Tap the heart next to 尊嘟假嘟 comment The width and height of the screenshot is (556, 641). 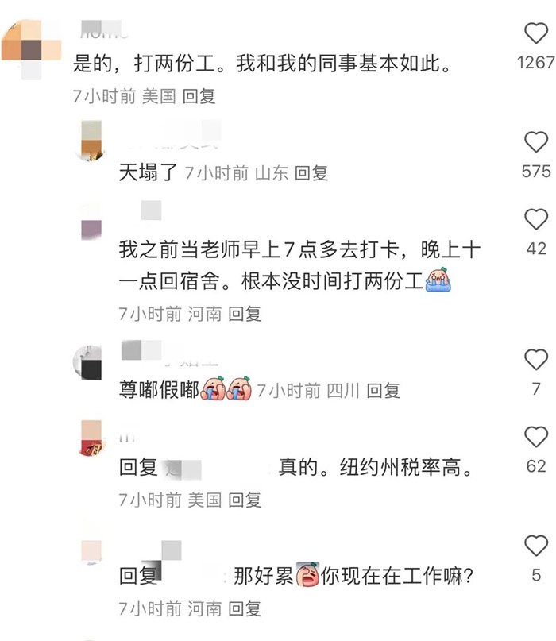click(x=536, y=360)
